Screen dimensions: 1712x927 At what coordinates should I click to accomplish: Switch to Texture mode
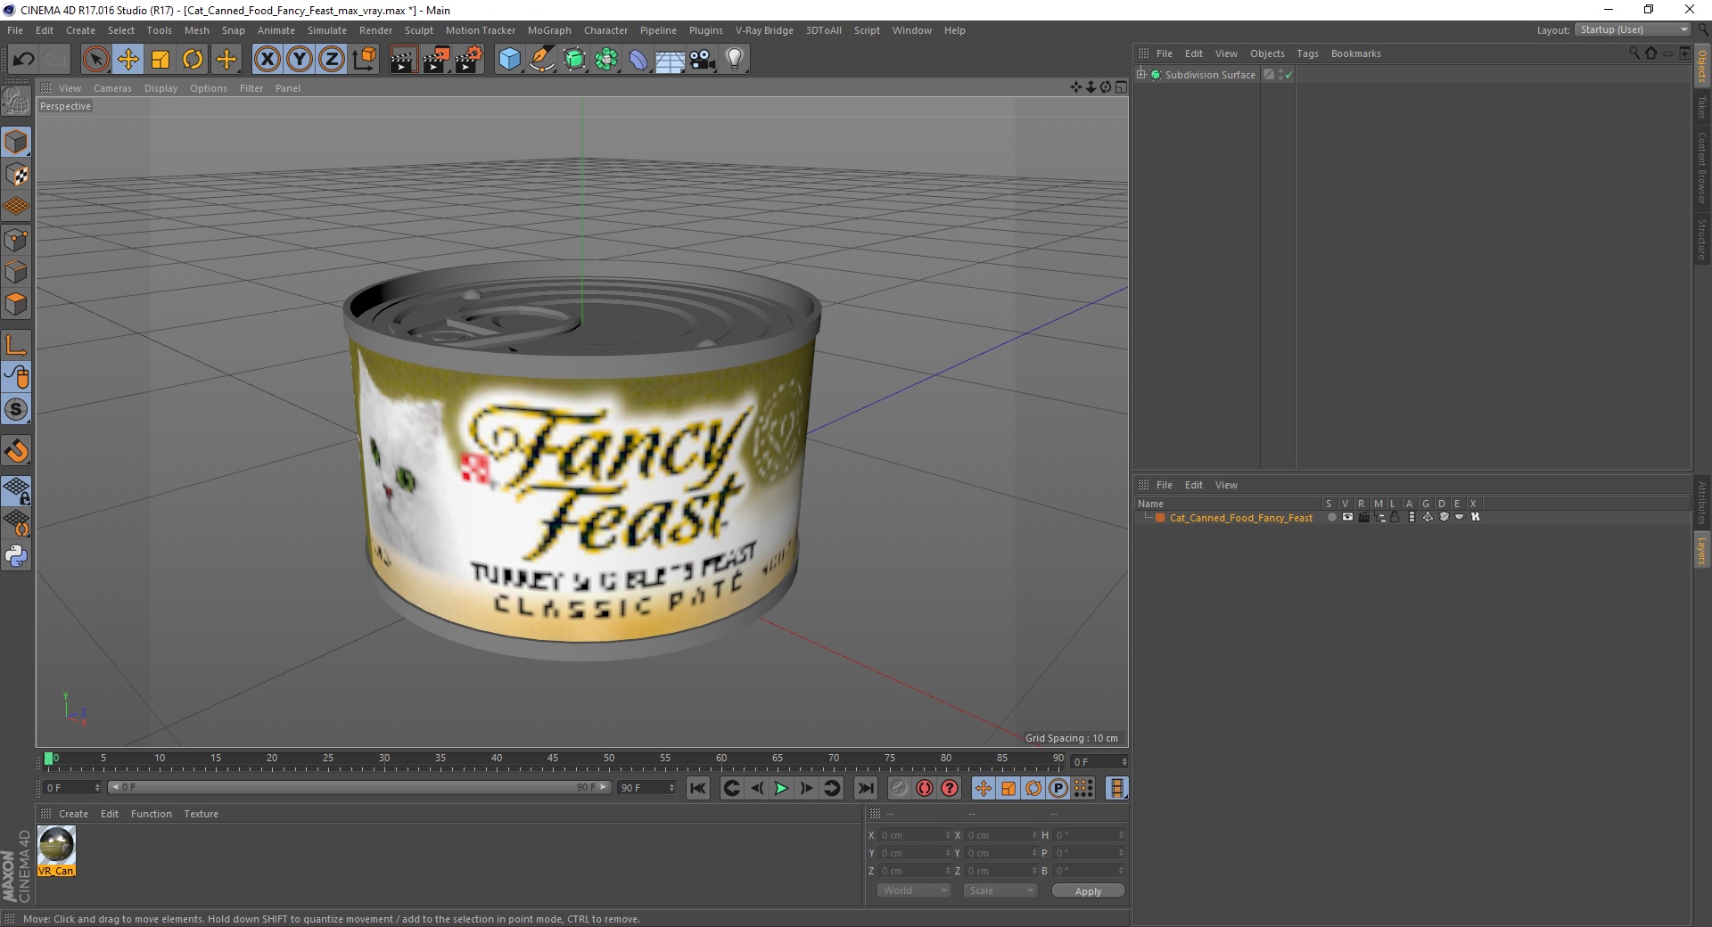pyautogui.click(x=16, y=175)
